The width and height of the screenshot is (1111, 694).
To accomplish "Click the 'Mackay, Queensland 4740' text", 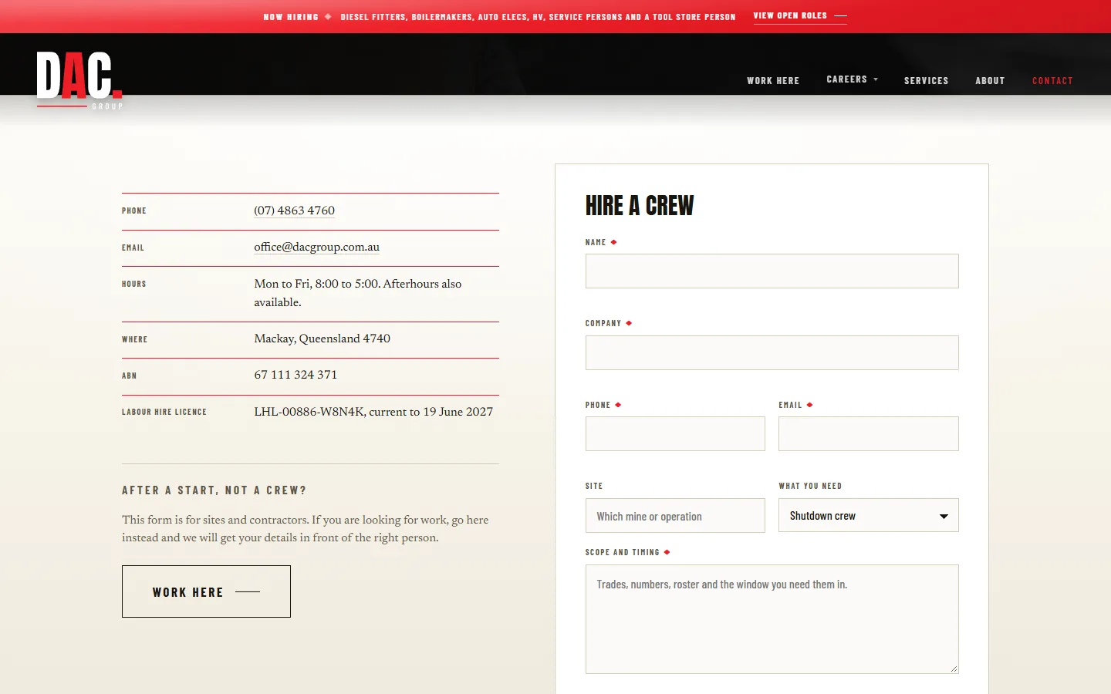I will tap(322, 339).
